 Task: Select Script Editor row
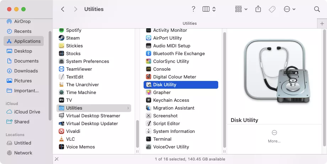click(x=181, y=123)
